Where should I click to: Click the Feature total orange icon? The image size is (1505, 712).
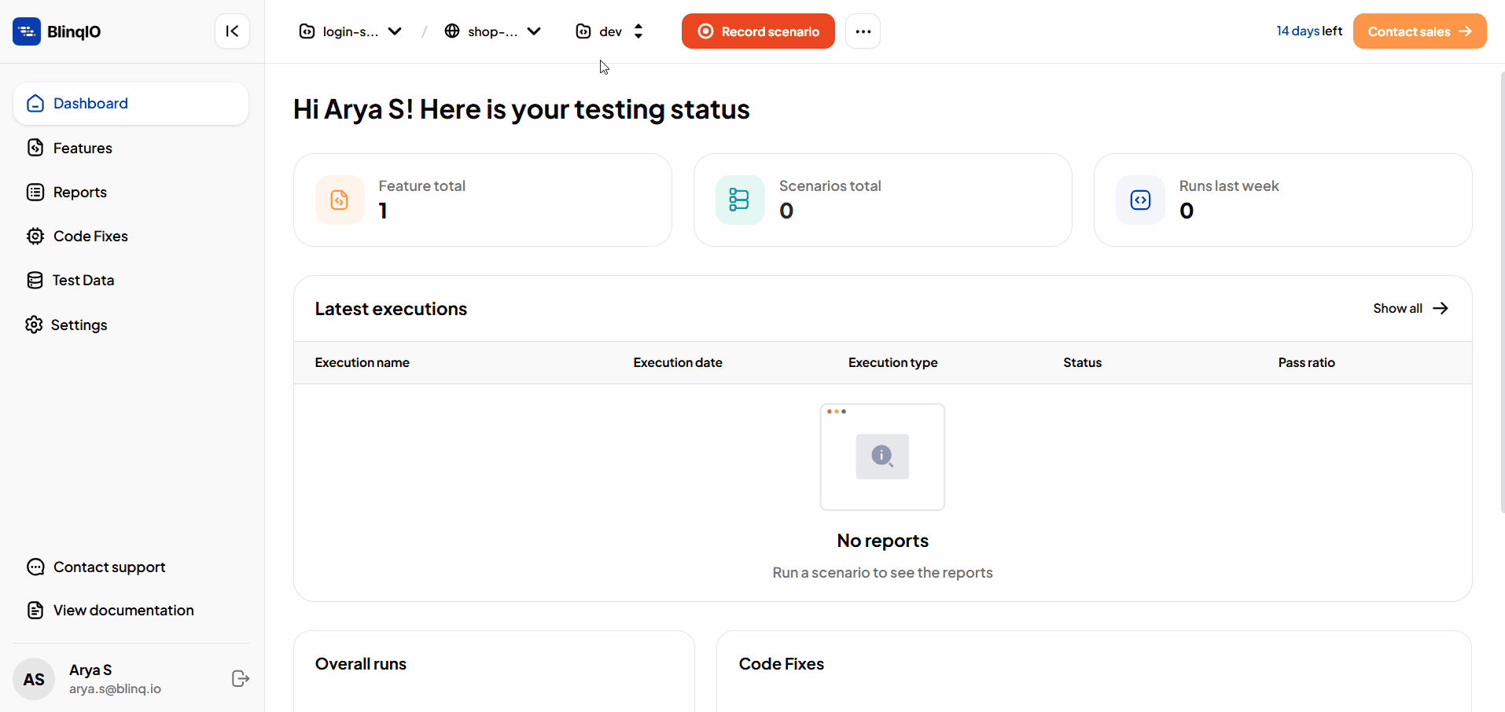[340, 200]
